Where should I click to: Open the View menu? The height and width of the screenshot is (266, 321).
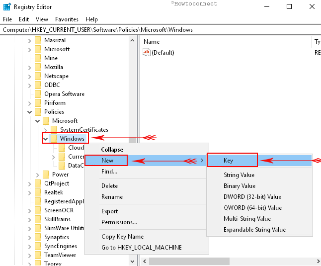click(x=42, y=19)
